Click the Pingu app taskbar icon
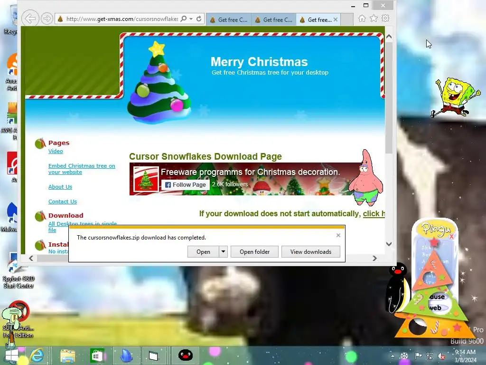The image size is (486, 365). (x=186, y=355)
